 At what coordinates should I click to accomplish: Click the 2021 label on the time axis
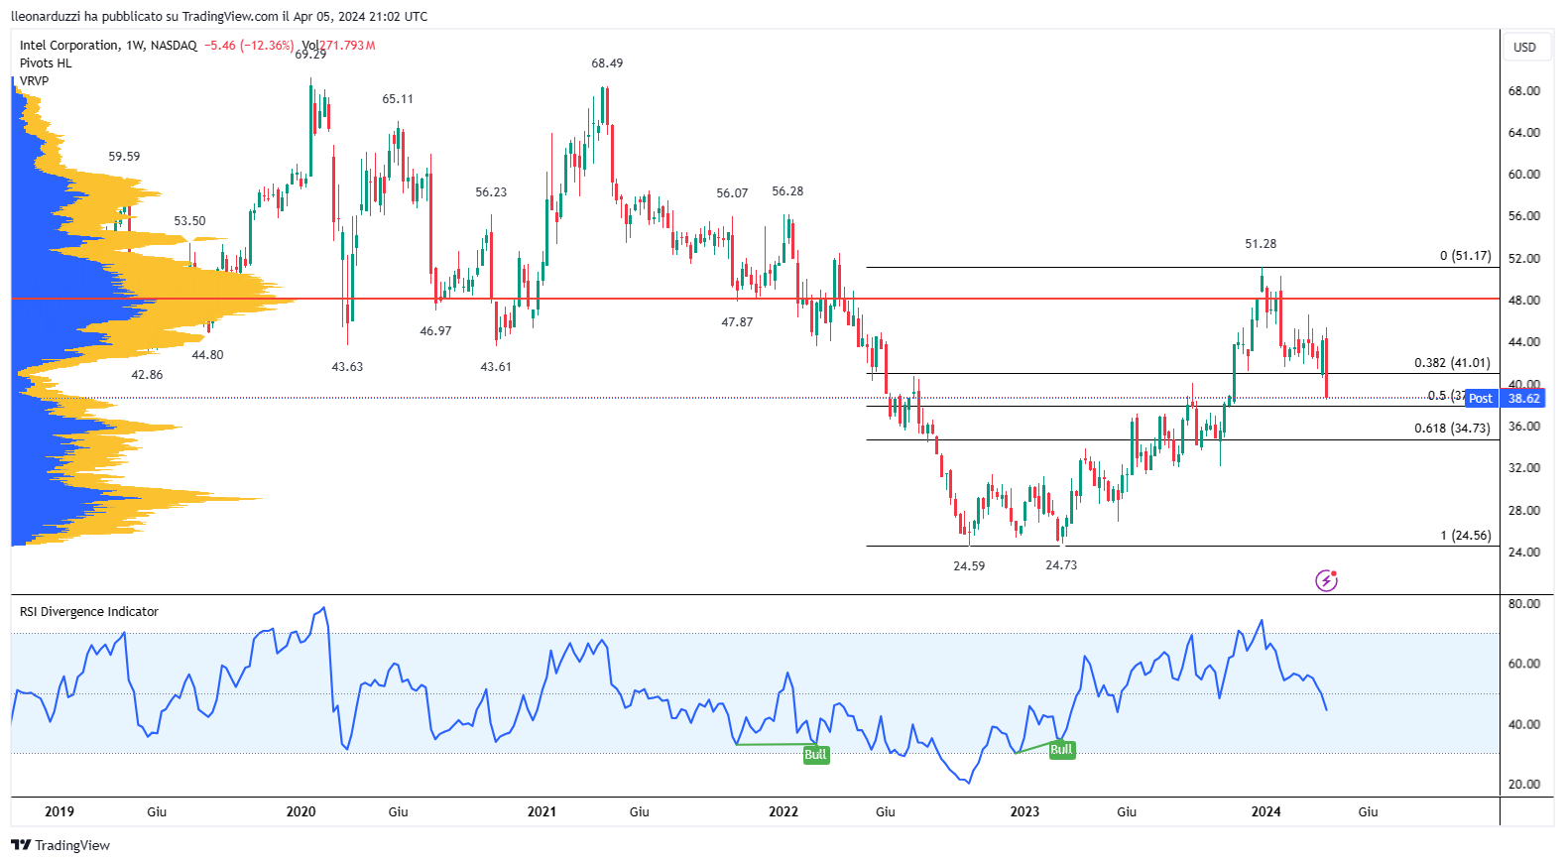(x=542, y=811)
